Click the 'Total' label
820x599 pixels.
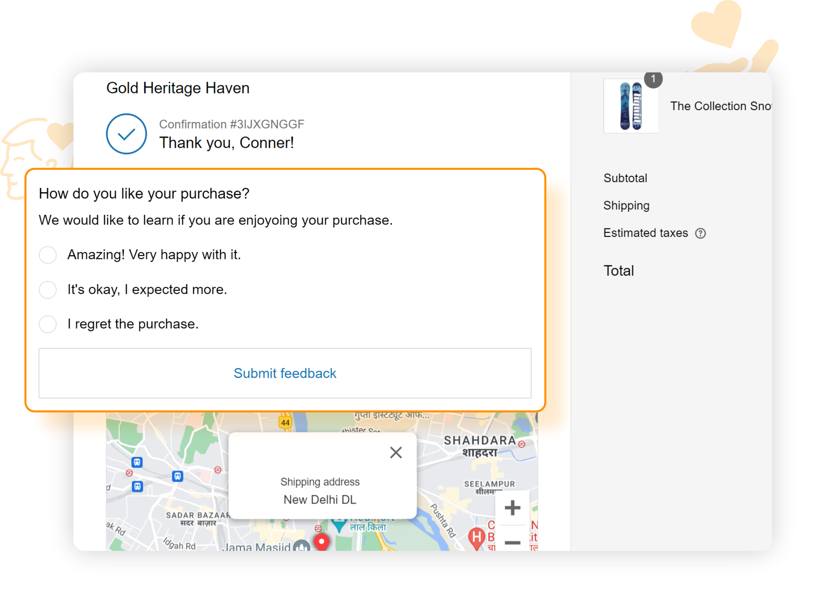click(618, 271)
